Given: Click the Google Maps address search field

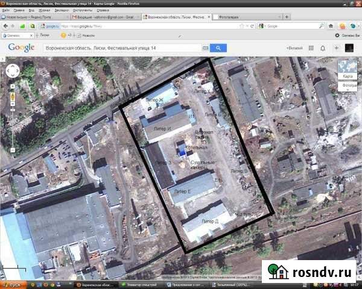Looking at the screenshot, I should click(121, 48).
